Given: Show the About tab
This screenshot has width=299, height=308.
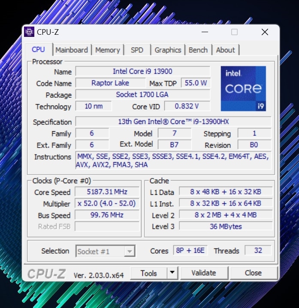Looking at the screenshot, I should pyautogui.click(x=225, y=50).
